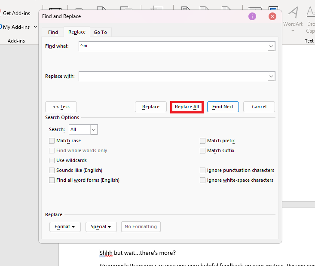Close the Find and Replace dialog
315x266 pixels.
pos(272,16)
